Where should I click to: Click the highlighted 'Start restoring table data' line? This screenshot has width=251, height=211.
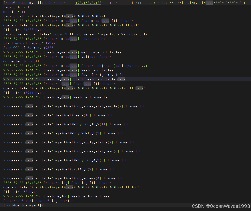point(64,79)
